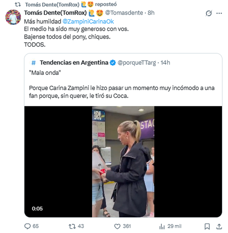Viewport: 228px width, 233px height.
Task: Open the @porqueTTarg handle in quoted tweet
Action: 137,62
